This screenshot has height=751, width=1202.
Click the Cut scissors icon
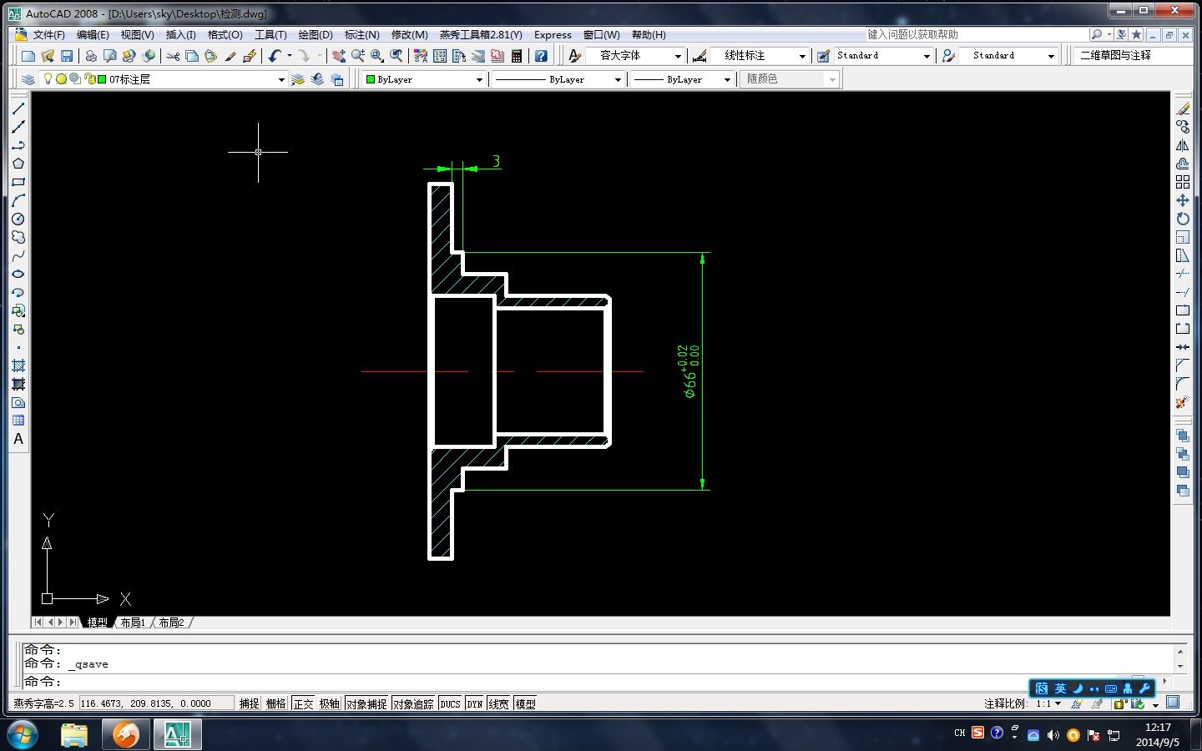(173, 56)
